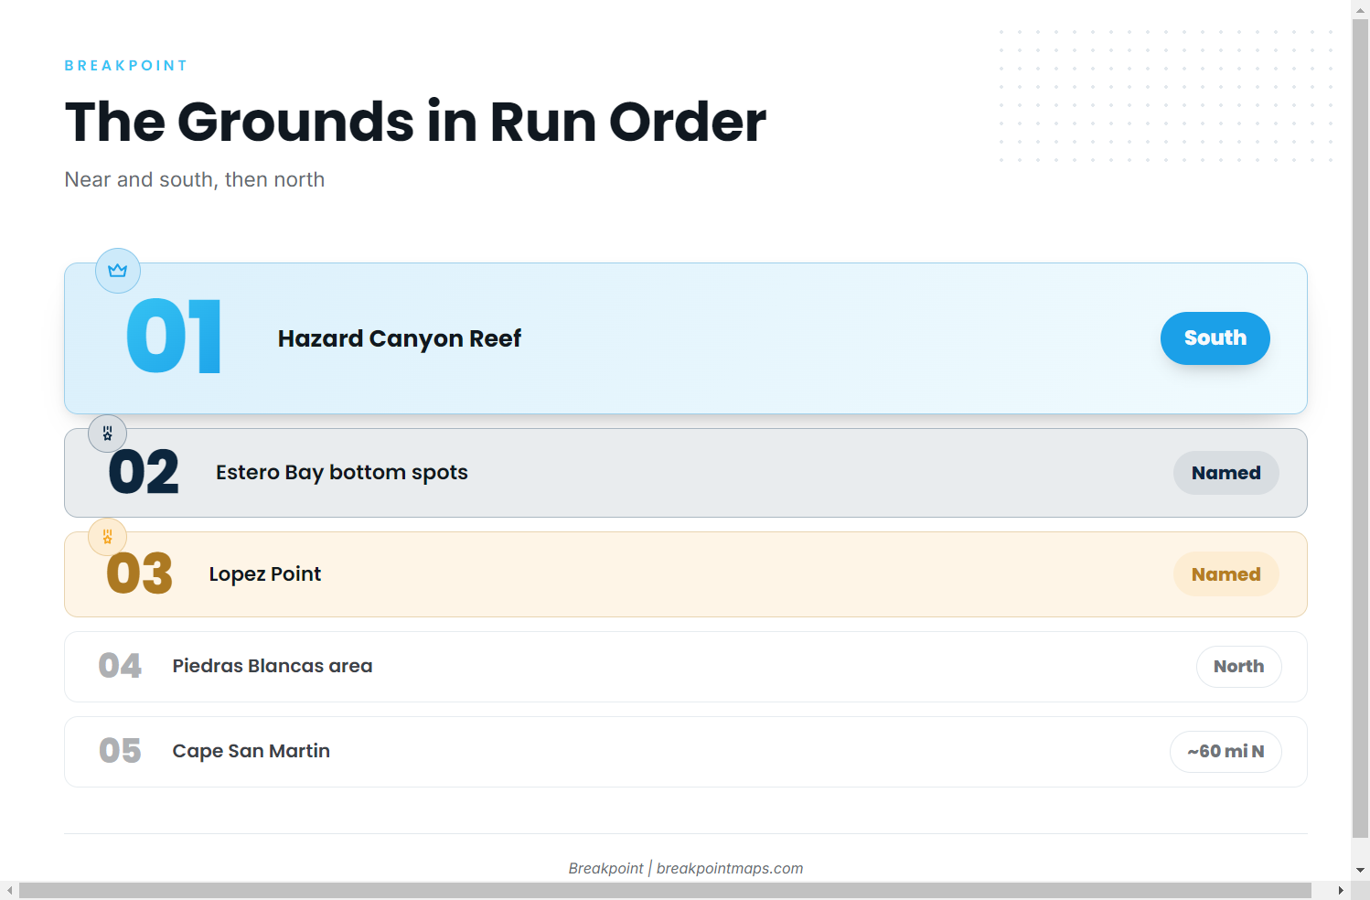This screenshot has width=1370, height=900.
Task: Select the Lopez Point entry
Action: tap(265, 574)
